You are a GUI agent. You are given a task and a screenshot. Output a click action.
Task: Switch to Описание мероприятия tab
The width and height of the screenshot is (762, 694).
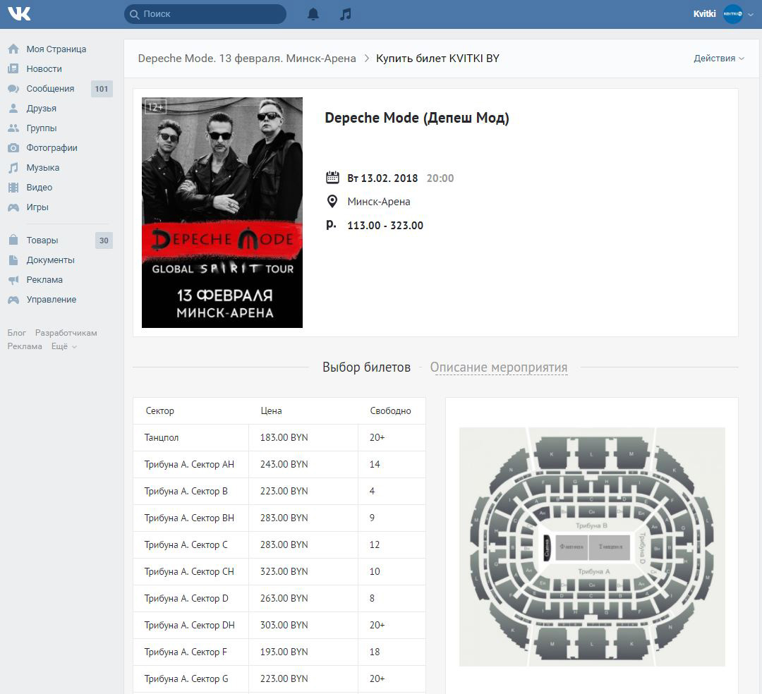tap(499, 367)
